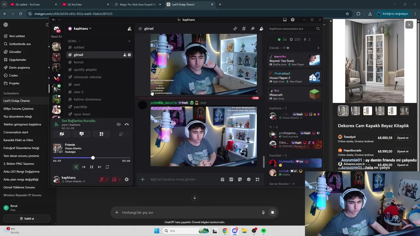The width and height of the screenshot is (420, 236).
Task: Open activities button in voice panel
Action: (101, 134)
